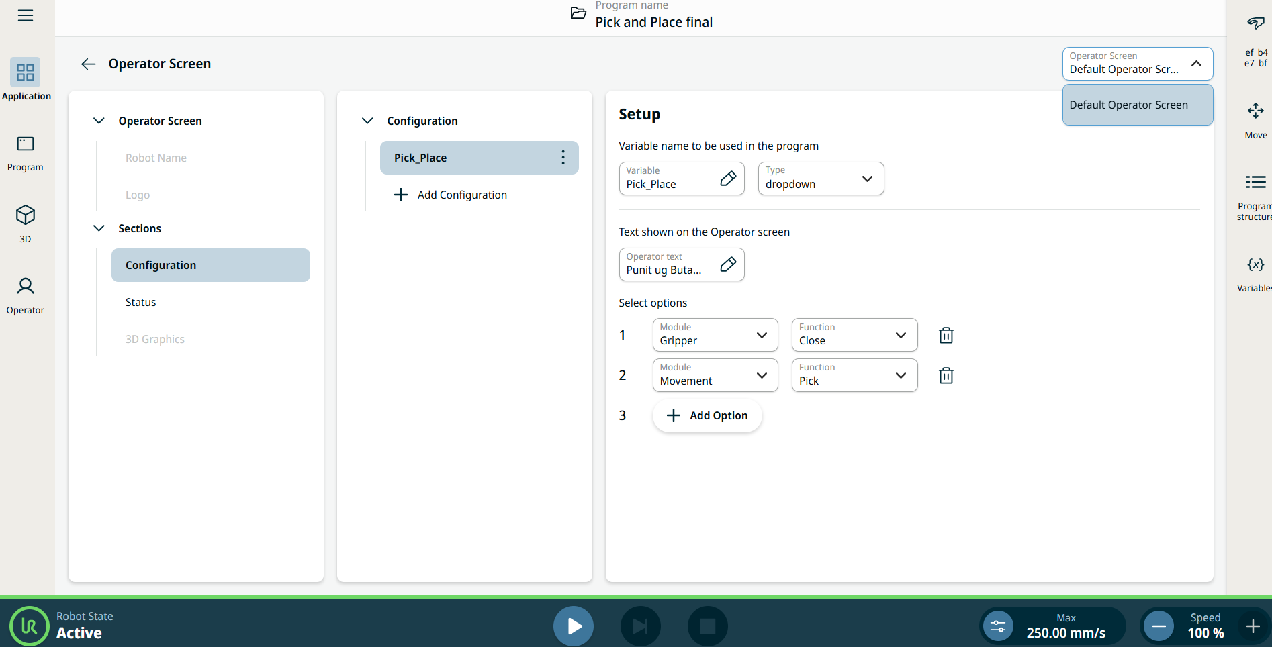Increase speed with plus button

1253,626
